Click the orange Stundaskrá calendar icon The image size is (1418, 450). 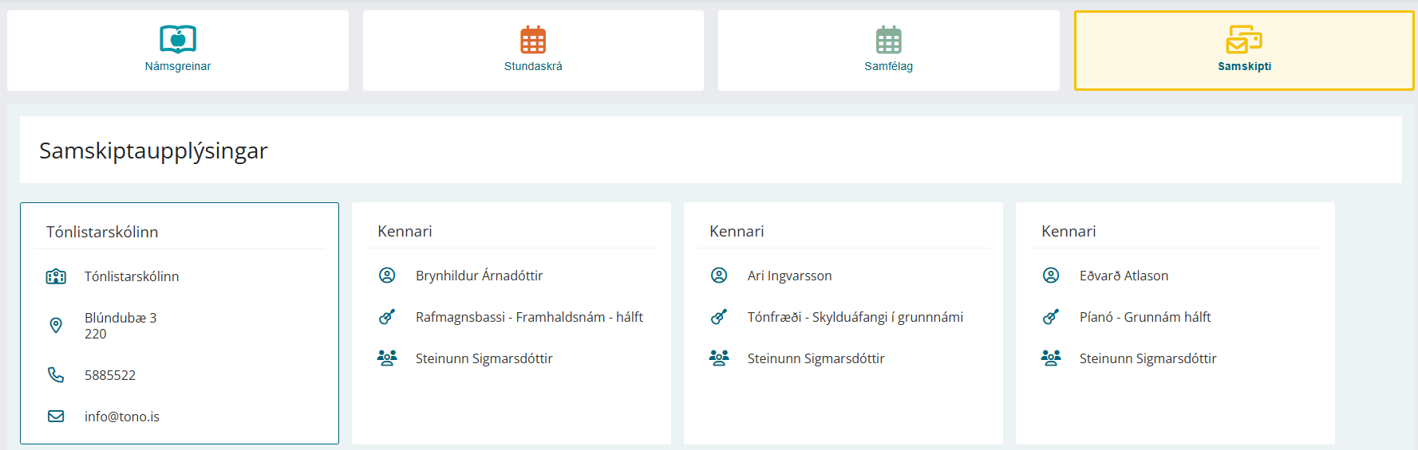tap(533, 39)
